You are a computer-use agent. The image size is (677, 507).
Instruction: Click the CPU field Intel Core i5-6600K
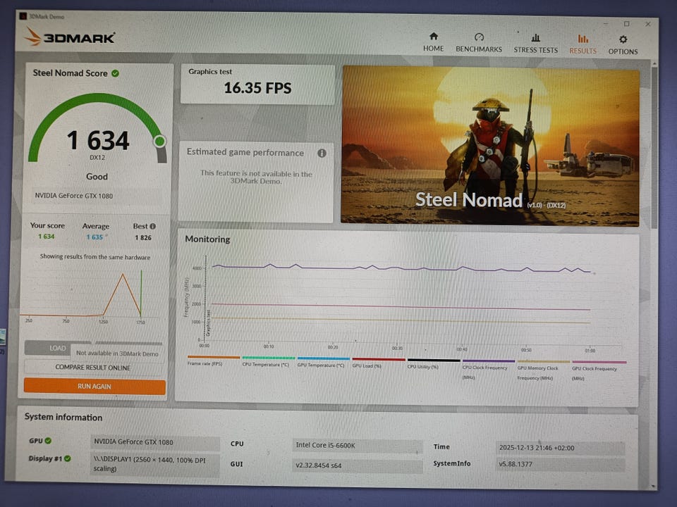point(357,445)
